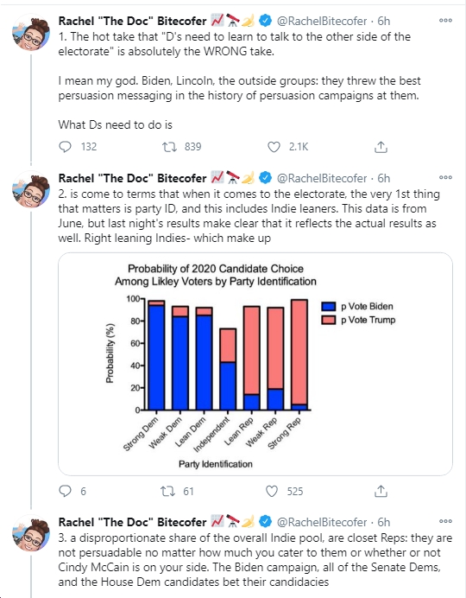Retweet the chart tweet with 61 retweets
Image resolution: width=466 pixels, height=598 pixels.
pos(167,491)
